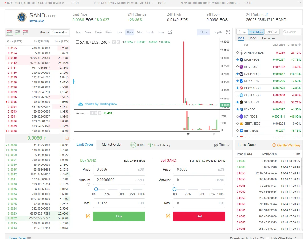Select the 4hour chart interval
Viewport: 303px width, 240px height.
[x=130, y=32]
